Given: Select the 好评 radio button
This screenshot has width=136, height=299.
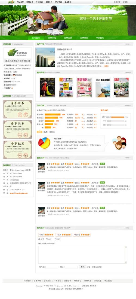Looking at the screenshot, I should [x=39, y=239].
